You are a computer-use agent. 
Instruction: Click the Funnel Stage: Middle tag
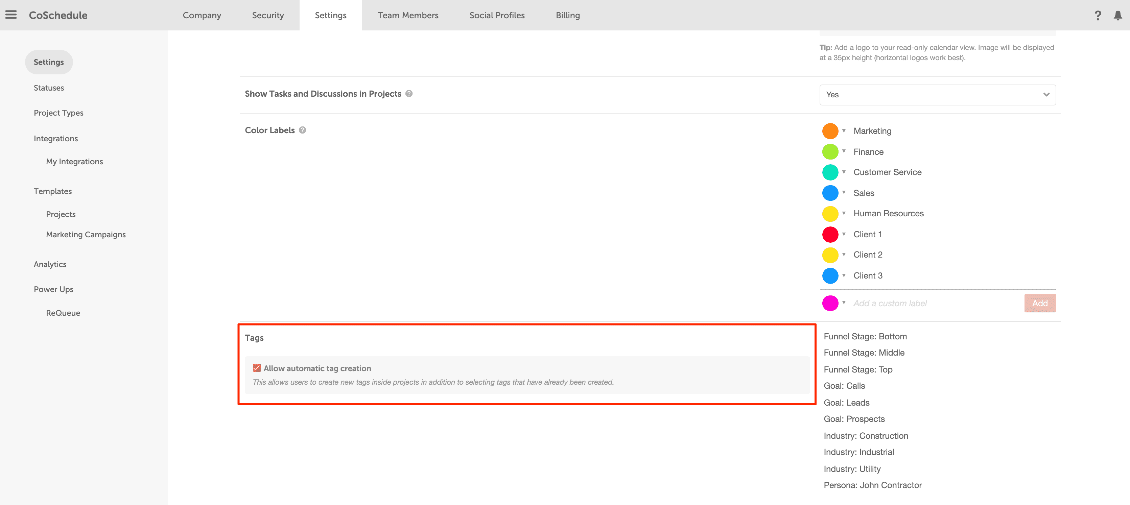click(864, 353)
